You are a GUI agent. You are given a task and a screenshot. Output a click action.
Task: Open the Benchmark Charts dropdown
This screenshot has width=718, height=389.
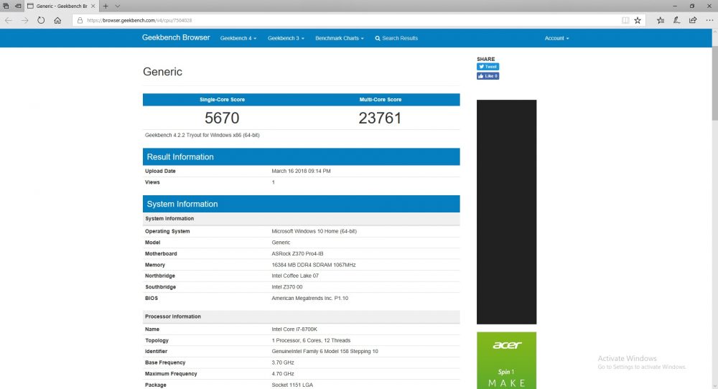340,39
